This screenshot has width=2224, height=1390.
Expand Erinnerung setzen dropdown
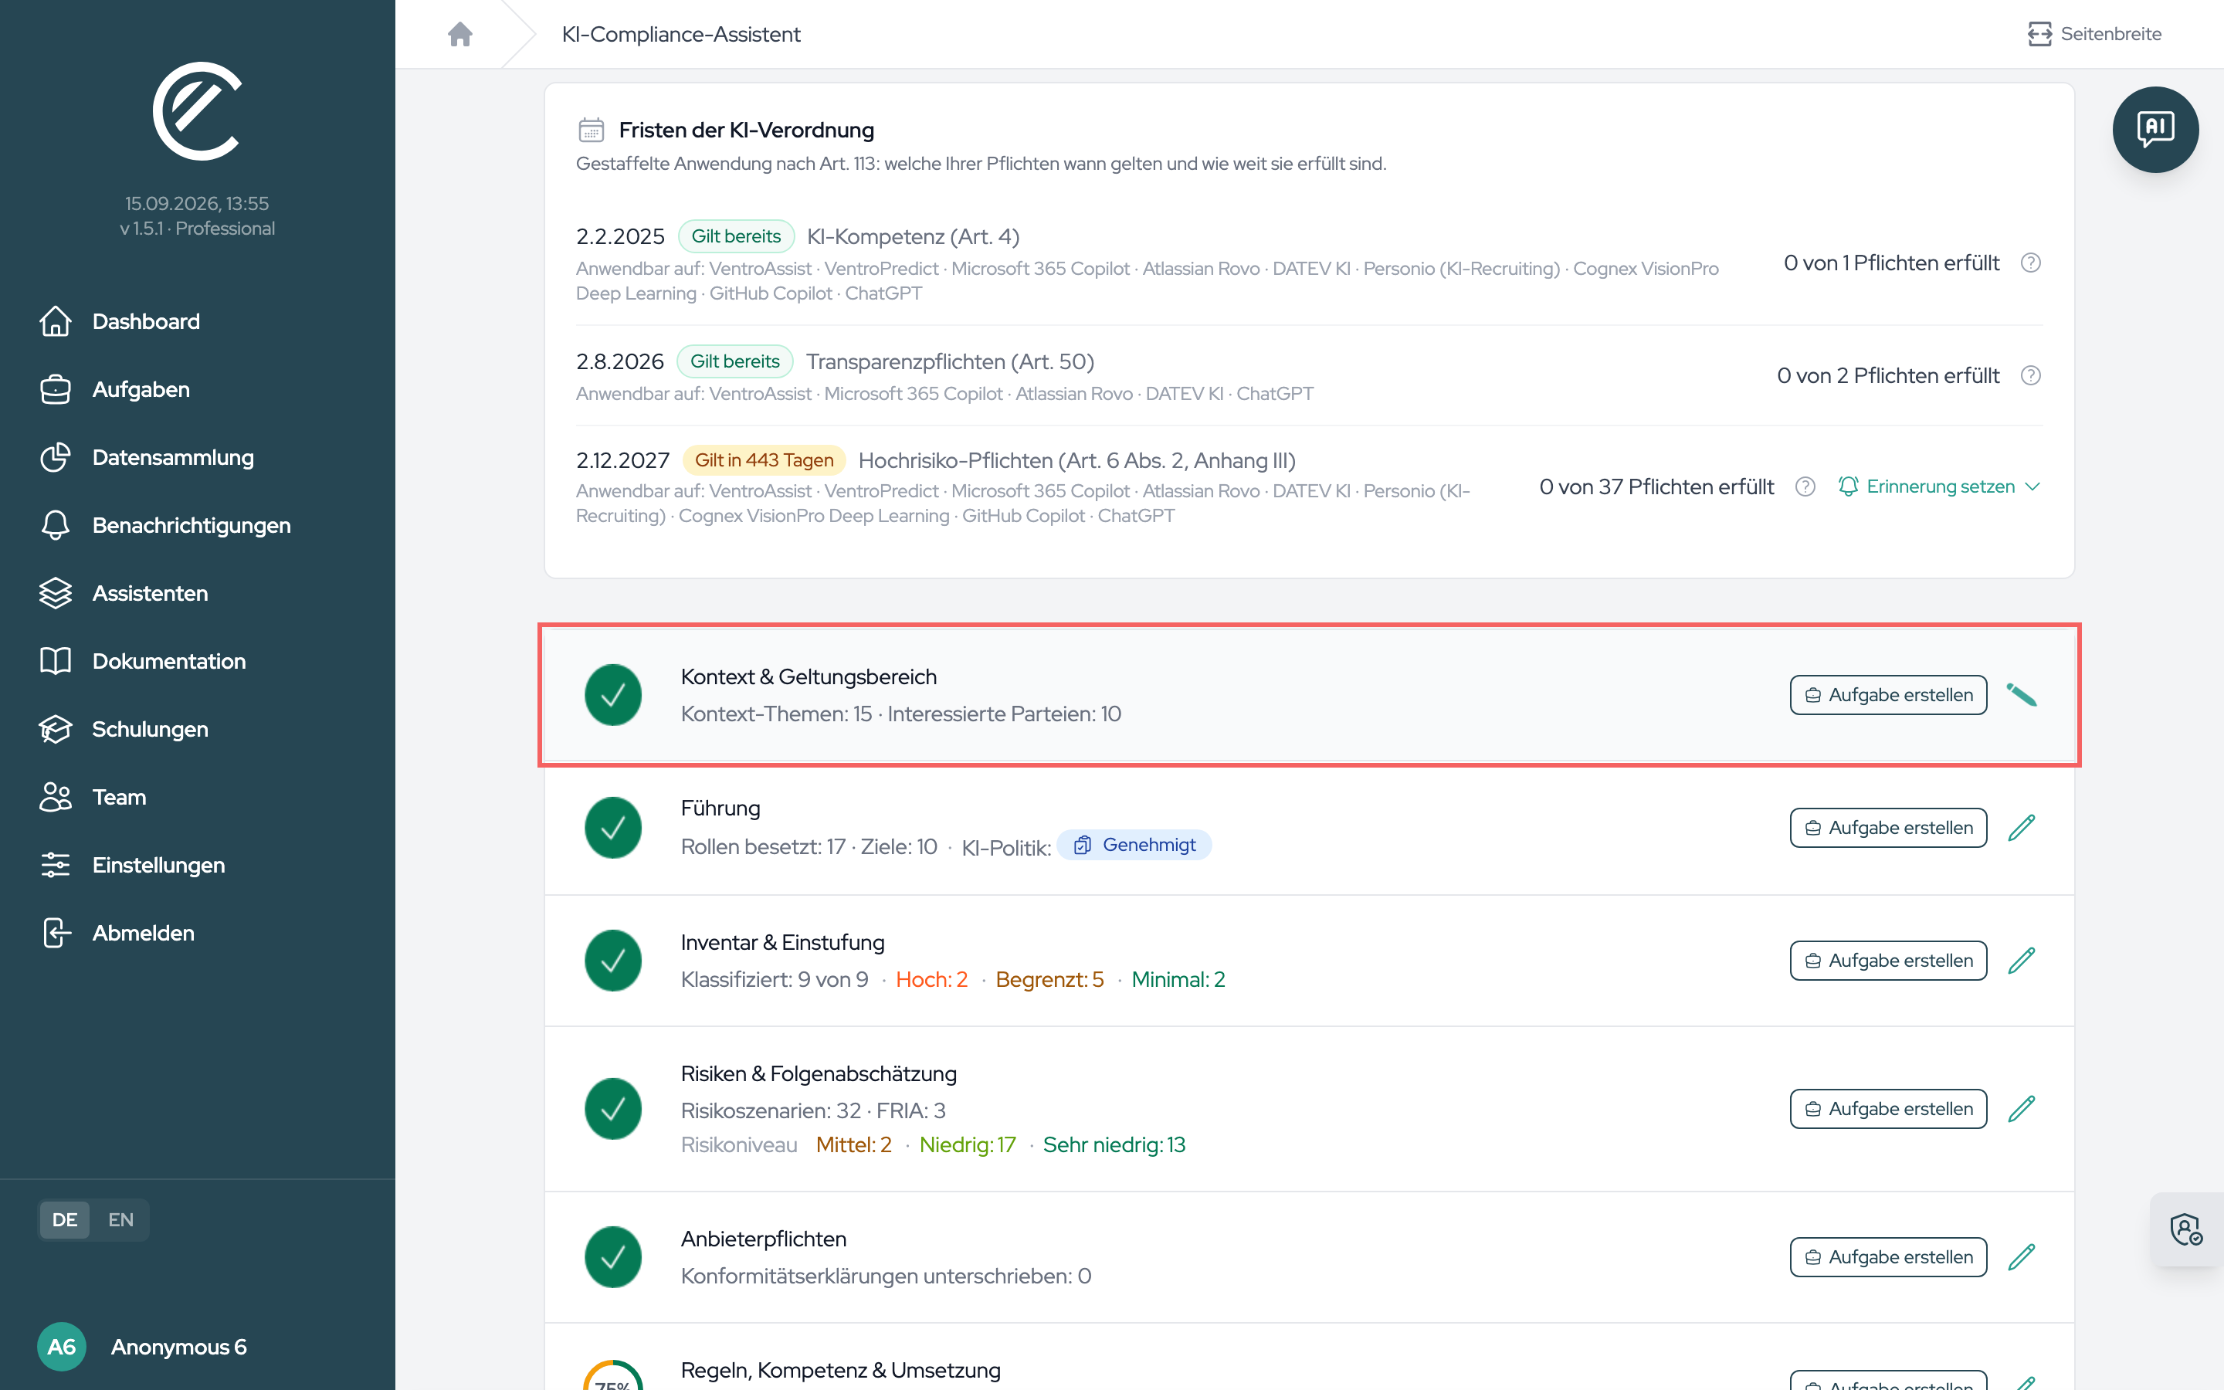pos(1939,486)
